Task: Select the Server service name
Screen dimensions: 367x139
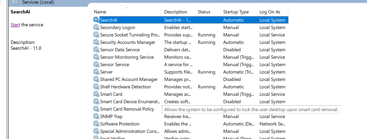Action: [x=106, y=72]
